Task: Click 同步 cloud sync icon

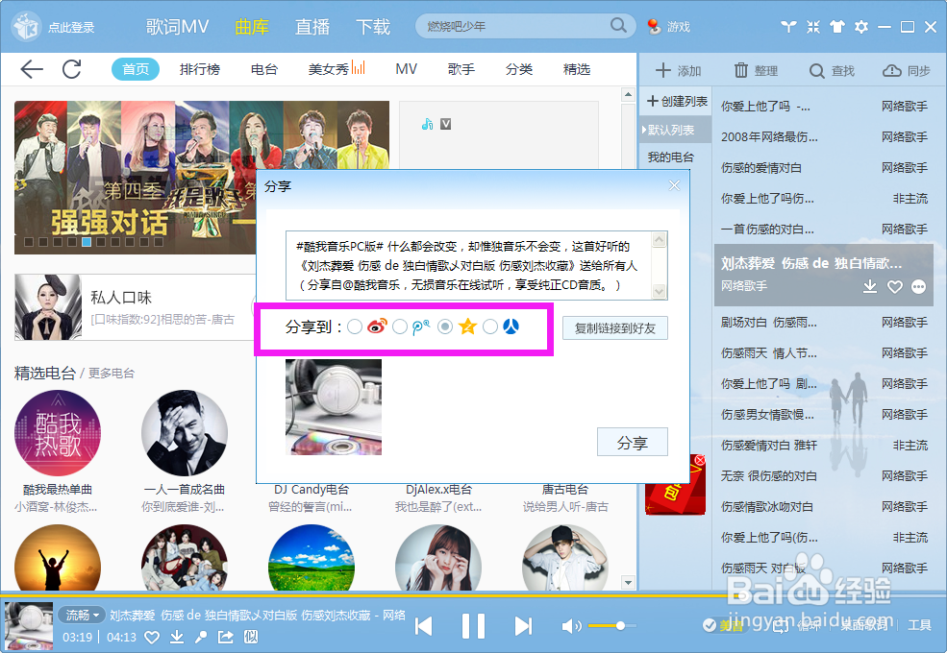Action: pos(891,71)
